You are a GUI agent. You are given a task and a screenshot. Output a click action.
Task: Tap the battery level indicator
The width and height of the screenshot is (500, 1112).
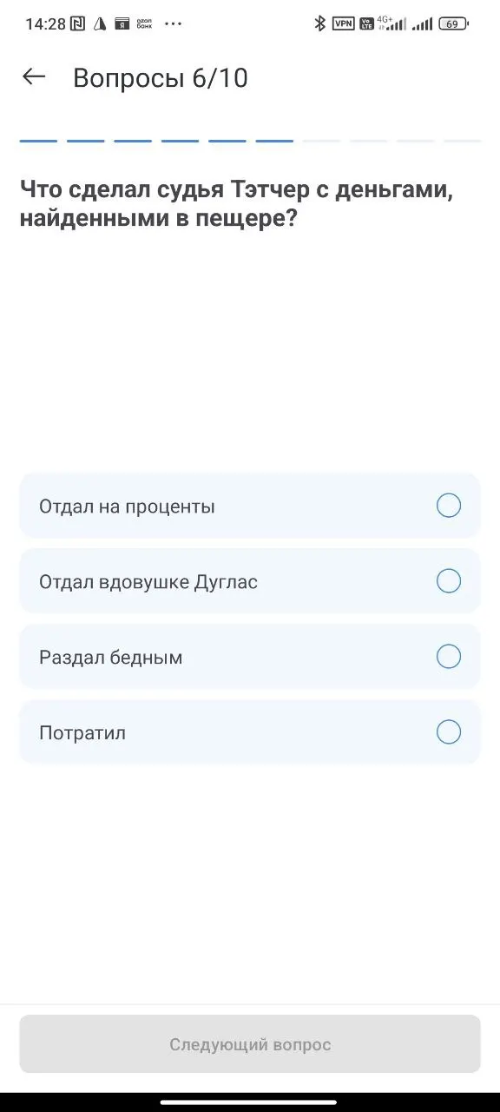(x=453, y=23)
